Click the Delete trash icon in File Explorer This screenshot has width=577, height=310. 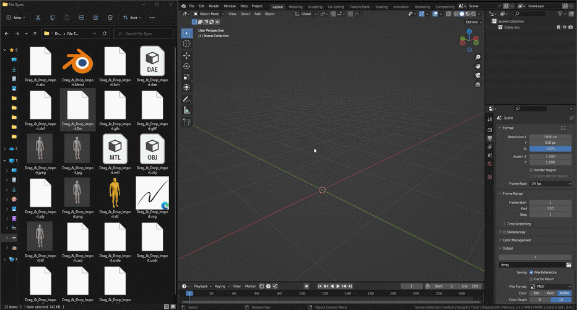(x=110, y=17)
